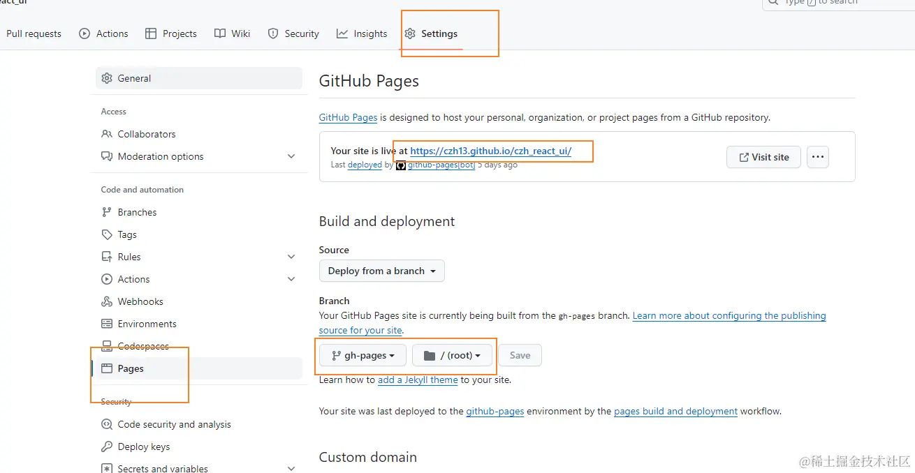Expand the Rules chevron
Image resolution: width=915 pixels, height=473 pixels.
291,257
